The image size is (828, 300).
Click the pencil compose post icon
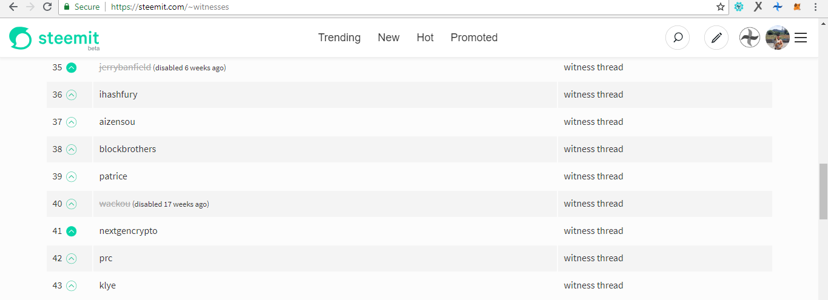click(716, 38)
